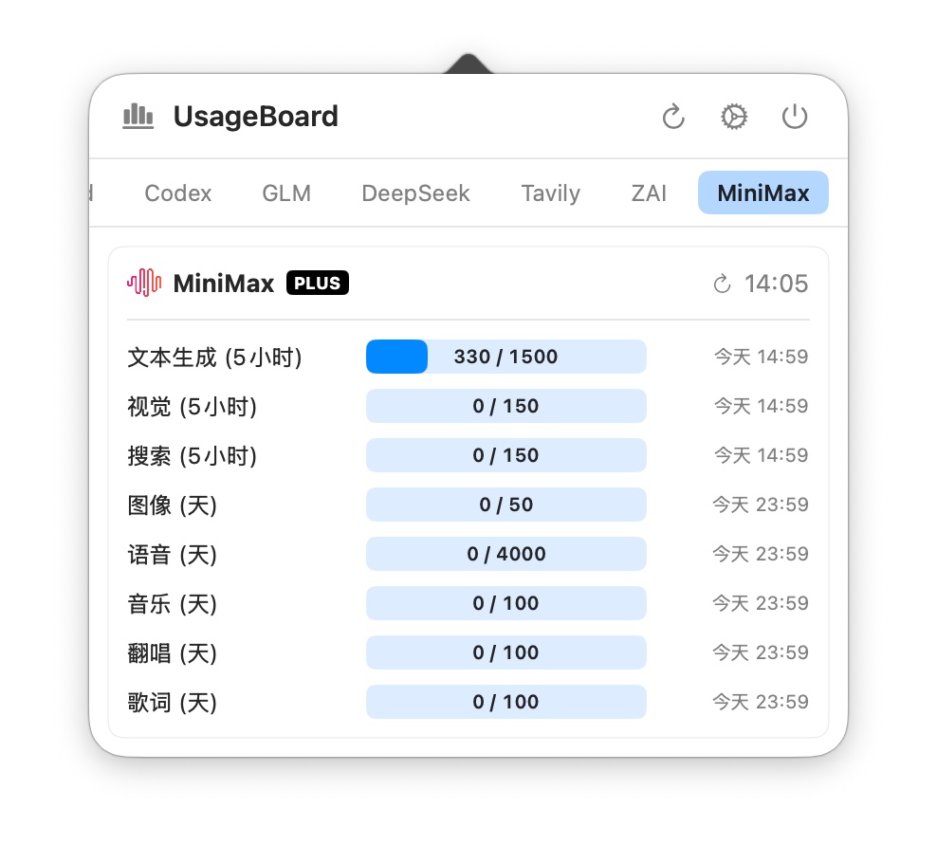Click the refresh icon in UsageBoard header
Image resolution: width=937 pixels, height=863 pixels.
pyautogui.click(x=673, y=117)
